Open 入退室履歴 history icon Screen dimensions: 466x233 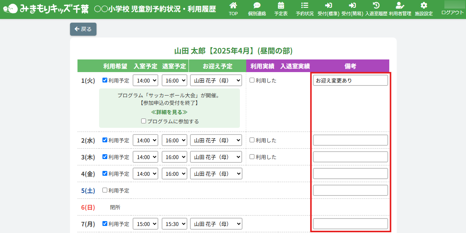point(376,6)
